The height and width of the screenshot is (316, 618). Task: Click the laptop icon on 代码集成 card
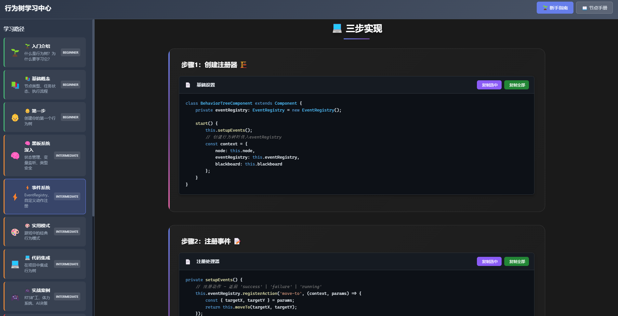click(x=15, y=264)
